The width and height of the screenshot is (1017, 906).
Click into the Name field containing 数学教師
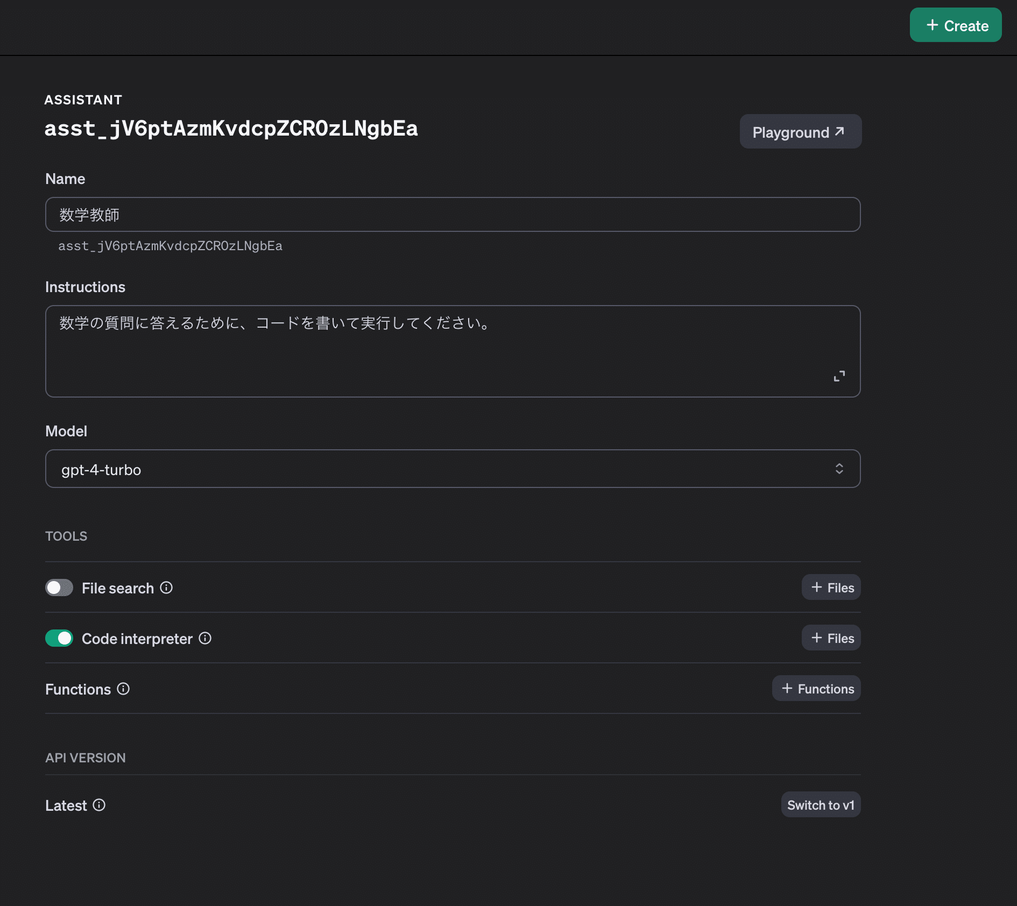(x=452, y=215)
